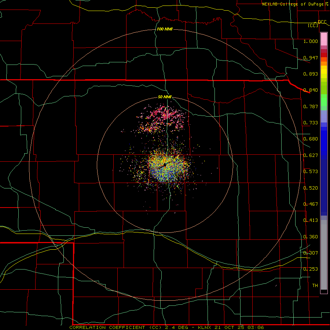This screenshot has width=330, height=330.
Task: Select the 0.467 scale value
Action: (311, 204)
